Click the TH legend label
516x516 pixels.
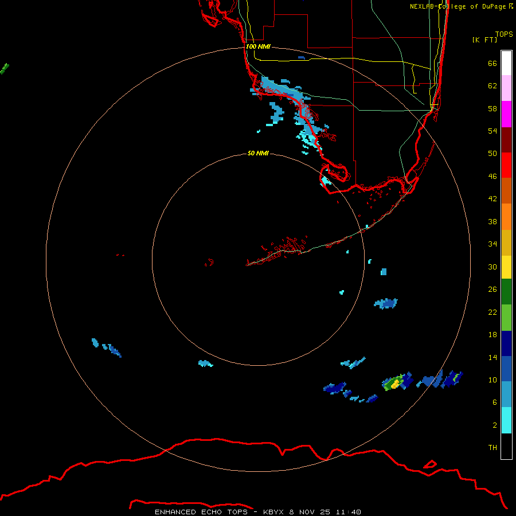click(492, 448)
